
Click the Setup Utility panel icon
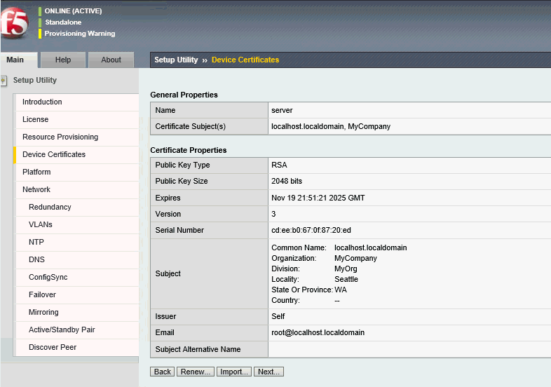pyautogui.click(x=4, y=80)
